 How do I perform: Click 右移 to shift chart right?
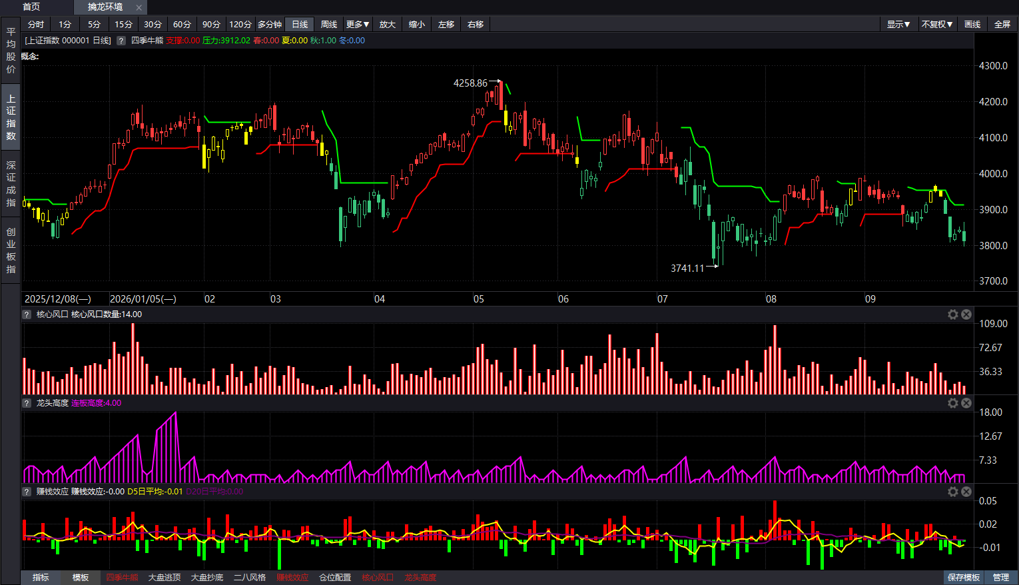click(x=476, y=24)
